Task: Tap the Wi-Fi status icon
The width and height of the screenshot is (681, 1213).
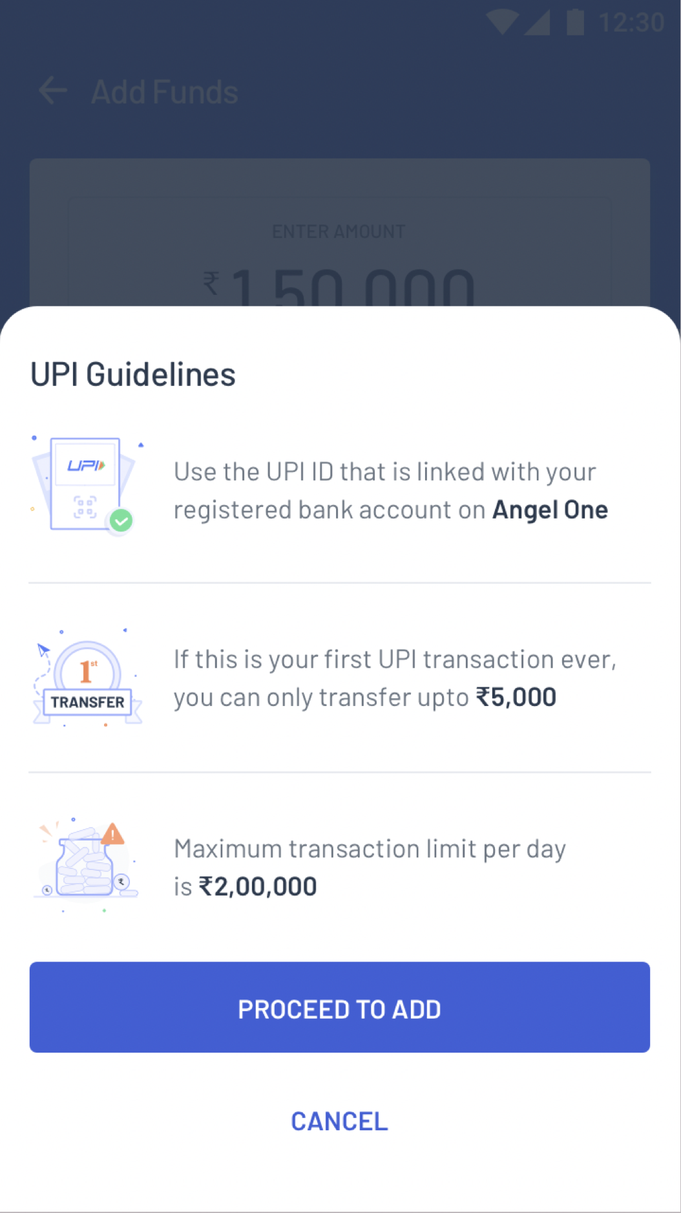Action: [502, 22]
